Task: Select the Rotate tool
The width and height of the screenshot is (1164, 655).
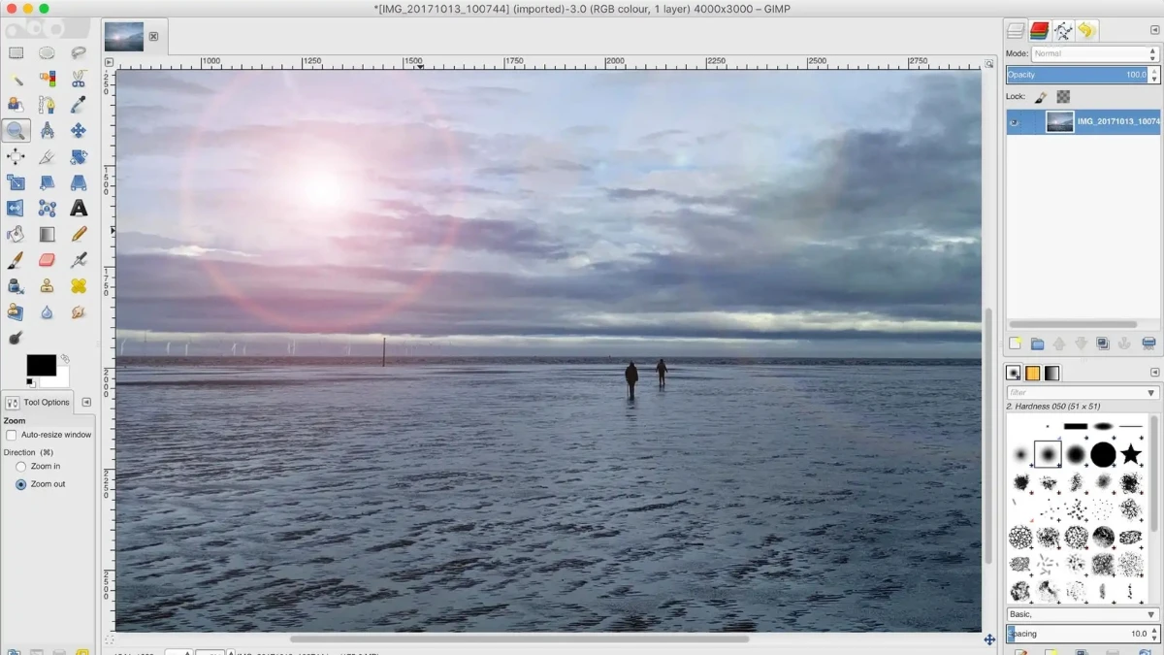Action: coord(79,156)
